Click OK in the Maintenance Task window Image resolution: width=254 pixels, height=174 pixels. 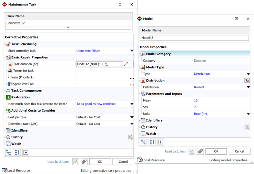[x=100, y=162]
